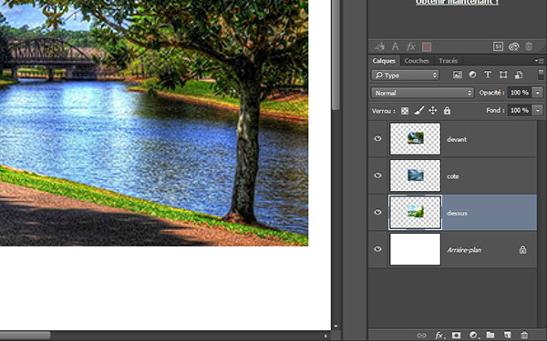Select the dessus layer thumbnail

click(415, 212)
